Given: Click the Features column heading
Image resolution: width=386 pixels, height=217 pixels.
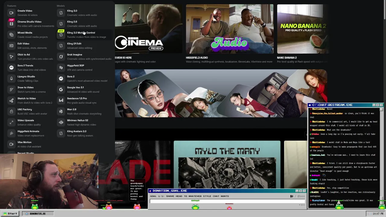Looking at the screenshot, I should [12, 6].
